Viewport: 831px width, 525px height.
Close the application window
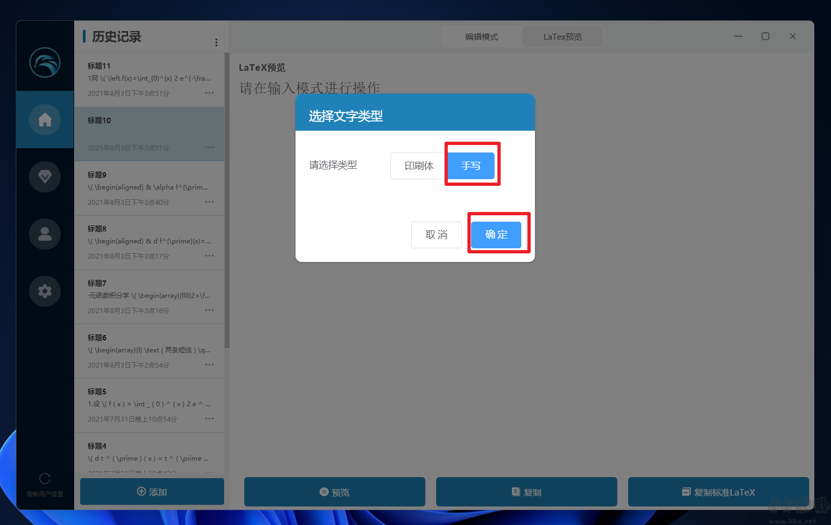click(x=793, y=36)
